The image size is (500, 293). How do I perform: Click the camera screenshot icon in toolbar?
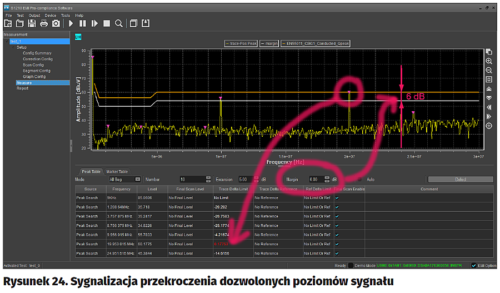[x=56, y=24]
